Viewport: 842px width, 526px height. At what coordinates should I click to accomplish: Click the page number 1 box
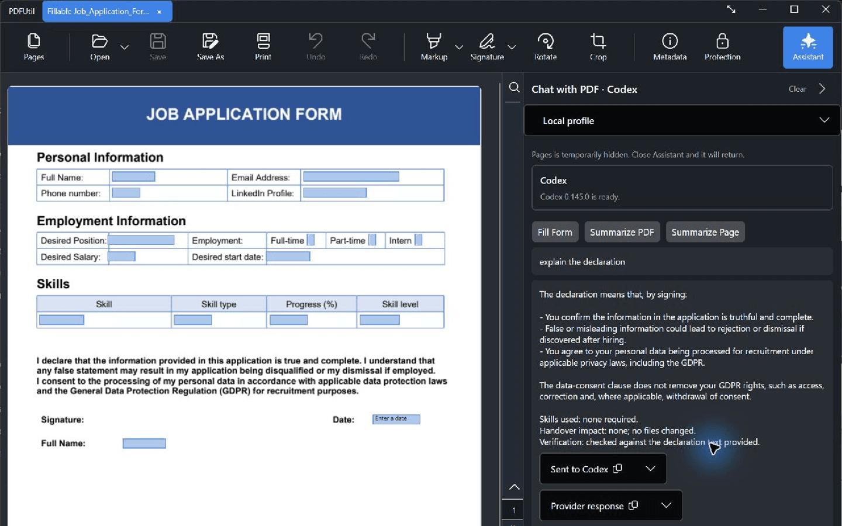click(513, 510)
